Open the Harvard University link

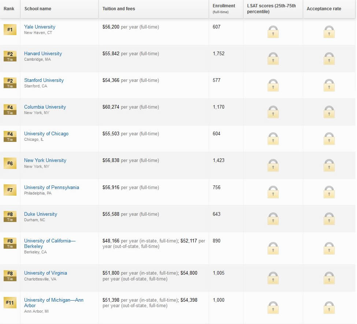(43, 53)
